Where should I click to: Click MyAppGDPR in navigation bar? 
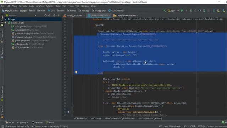[x=10, y=11]
